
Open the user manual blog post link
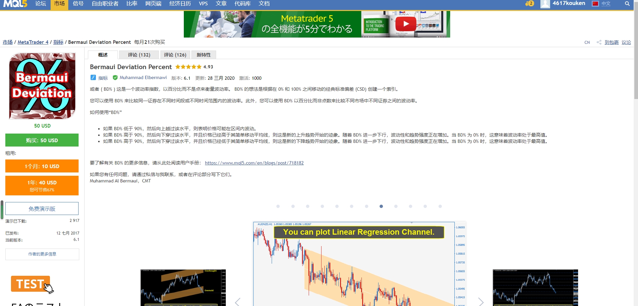[254, 163]
